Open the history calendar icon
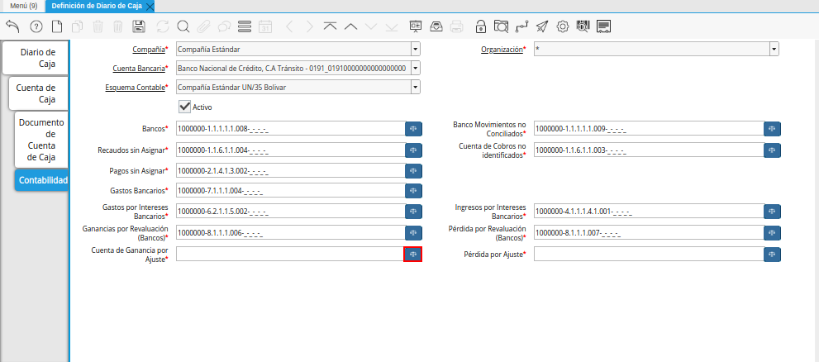This screenshot has width=819, height=362. click(x=265, y=26)
